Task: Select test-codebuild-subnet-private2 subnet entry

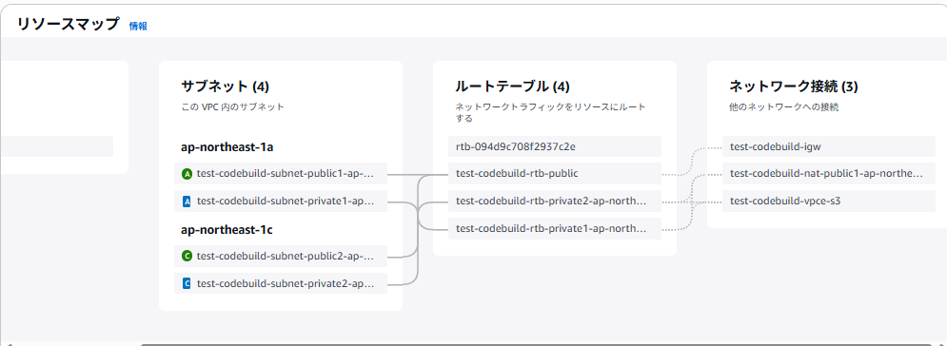Action: (x=280, y=283)
